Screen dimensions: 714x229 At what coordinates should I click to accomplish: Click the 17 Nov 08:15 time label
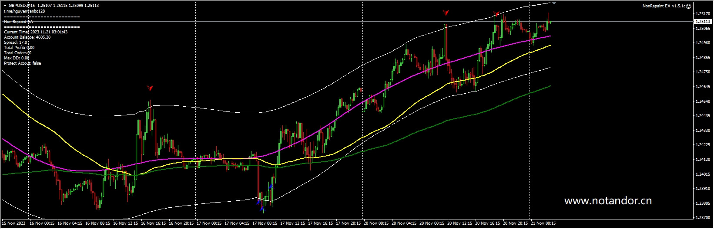pyautogui.click(x=265, y=223)
